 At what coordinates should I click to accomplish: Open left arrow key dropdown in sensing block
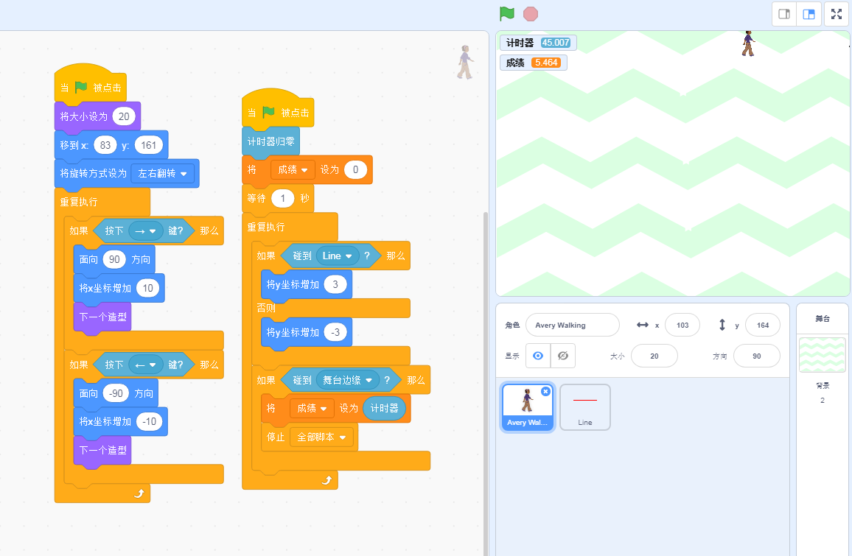point(146,365)
